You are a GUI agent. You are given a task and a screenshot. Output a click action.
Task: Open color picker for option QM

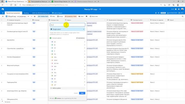click(52, 76)
